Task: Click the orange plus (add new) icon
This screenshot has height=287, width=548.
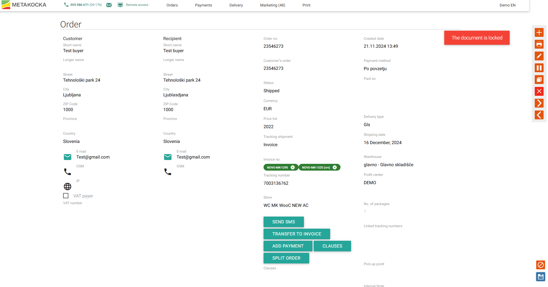Action: (539, 32)
